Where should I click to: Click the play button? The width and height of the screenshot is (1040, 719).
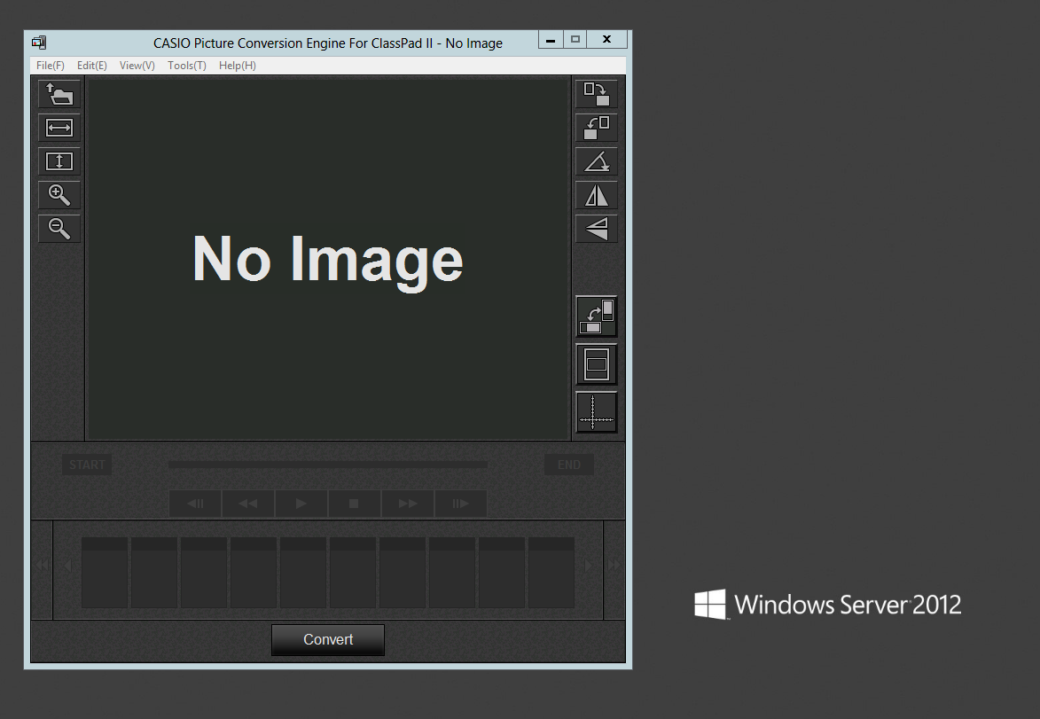pyautogui.click(x=301, y=504)
